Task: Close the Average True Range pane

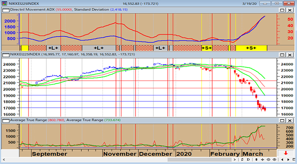Action: click(289, 120)
